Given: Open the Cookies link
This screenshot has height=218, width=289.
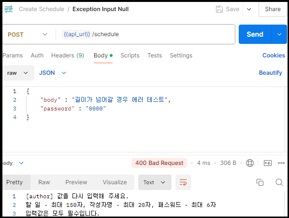Looking at the screenshot, I should pyautogui.click(x=274, y=55).
